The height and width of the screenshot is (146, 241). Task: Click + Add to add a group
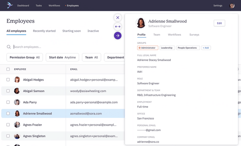point(206,48)
